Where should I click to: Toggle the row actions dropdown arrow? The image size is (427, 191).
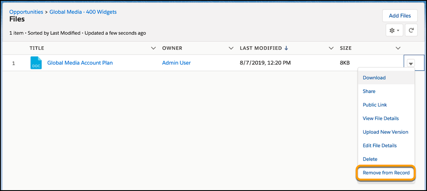pos(411,64)
